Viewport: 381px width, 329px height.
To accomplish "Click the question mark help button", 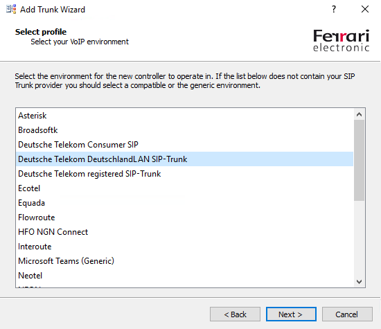I will tap(334, 9).
